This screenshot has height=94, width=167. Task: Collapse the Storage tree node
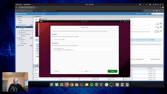click(17, 38)
